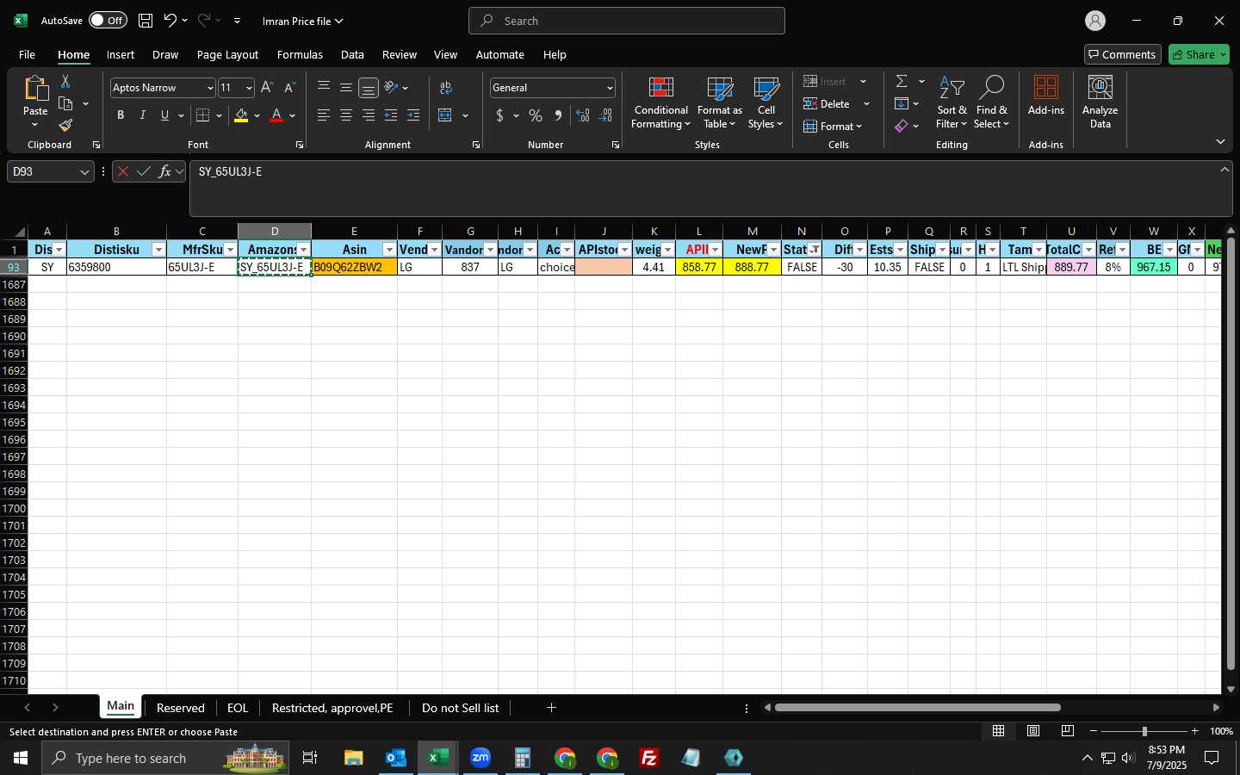Open Distisku column filter dropdown
Image resolution: width=1240 pixels, height=775 pixels.
(x=158, y=250)
